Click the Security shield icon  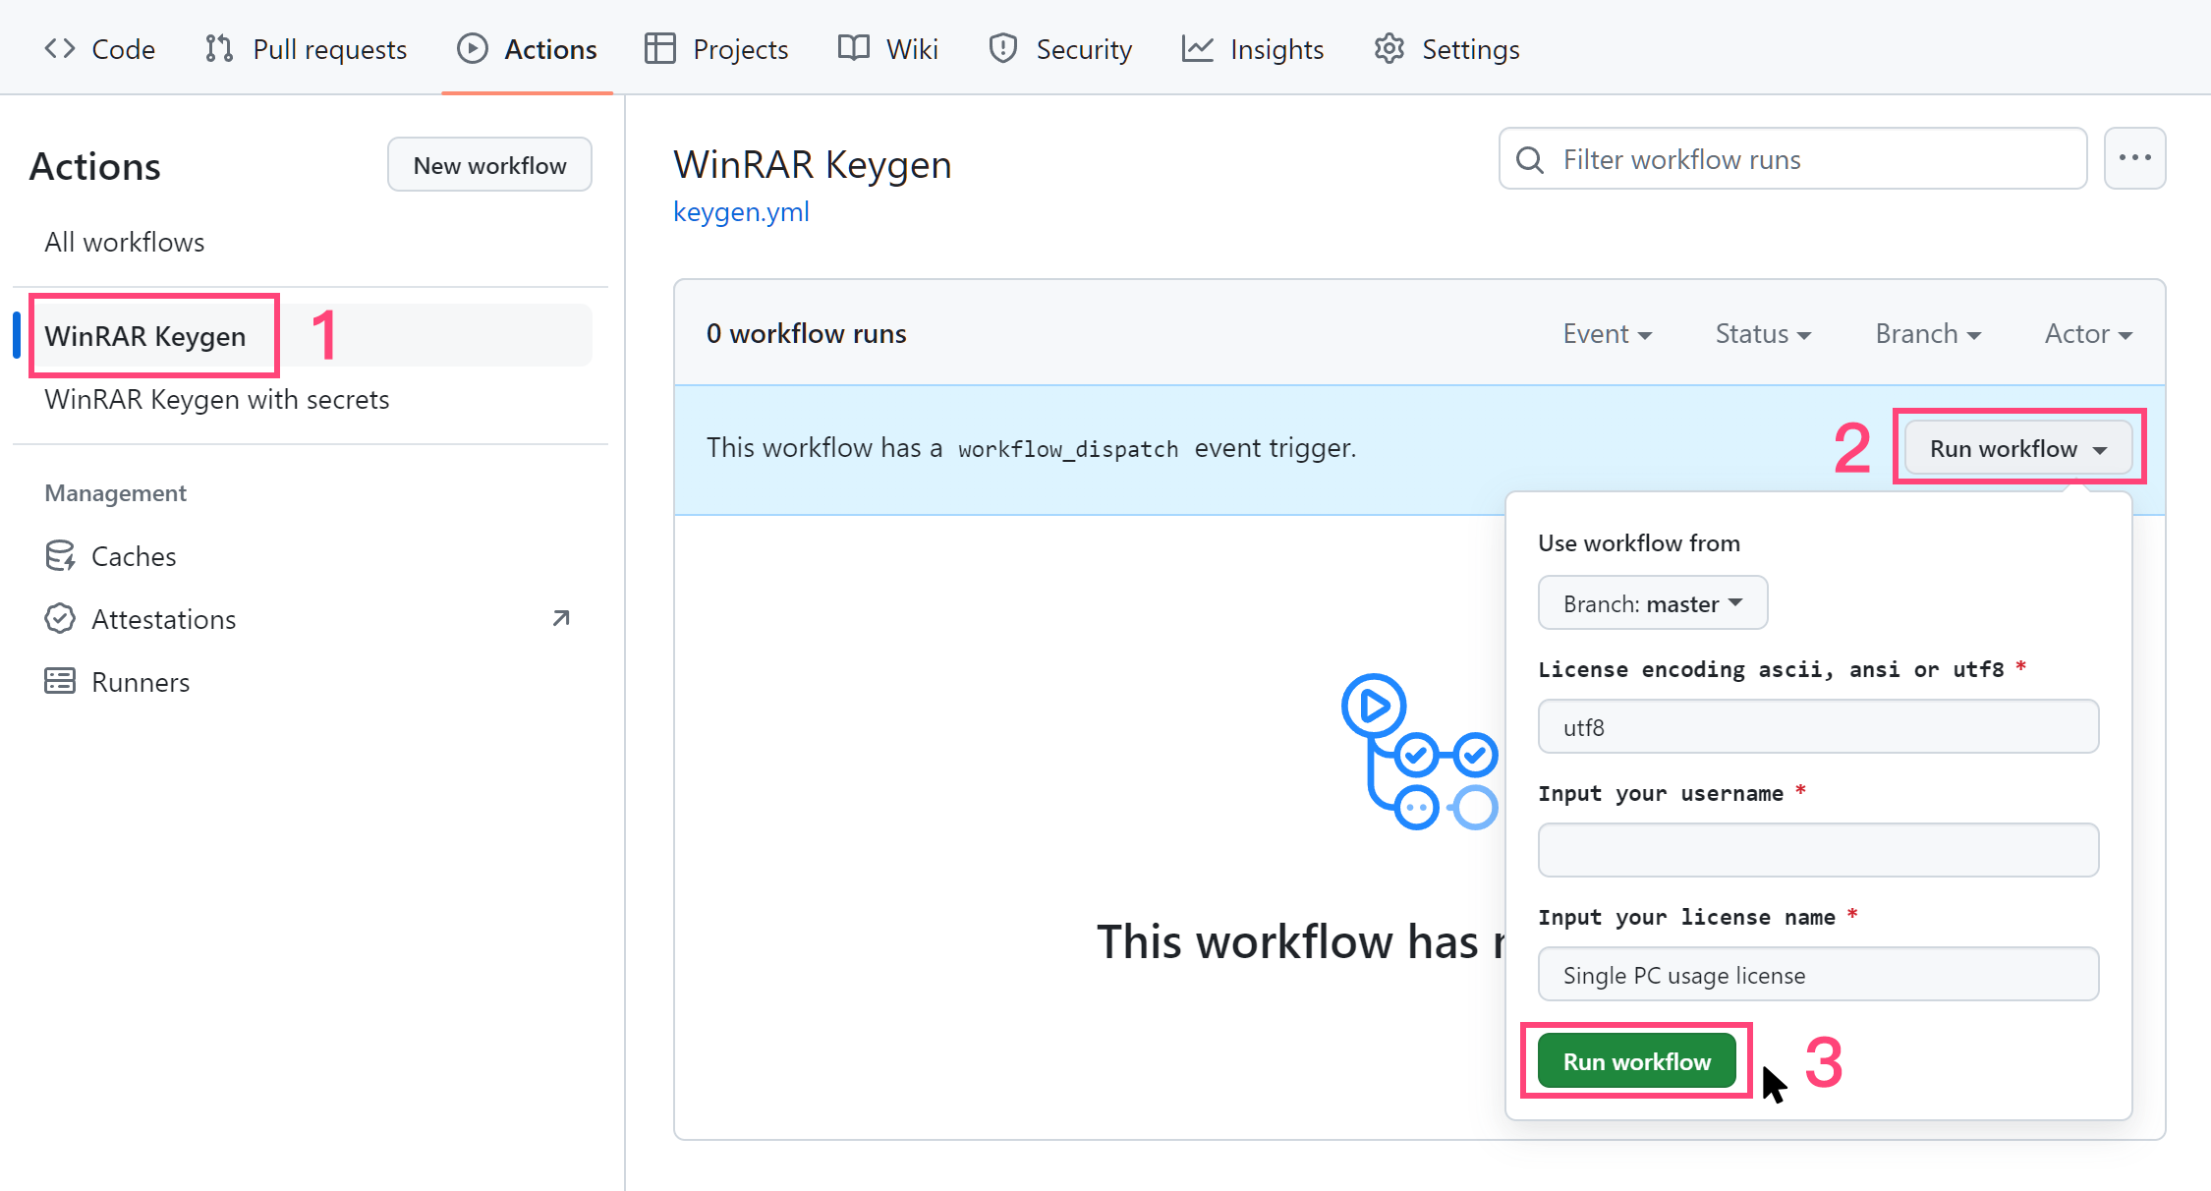[x=1002, y=49]
